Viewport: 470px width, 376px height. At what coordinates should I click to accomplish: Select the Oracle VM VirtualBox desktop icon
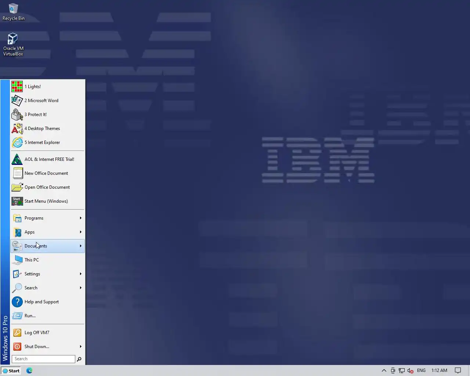pyautogui.click(x=13, y=45)
